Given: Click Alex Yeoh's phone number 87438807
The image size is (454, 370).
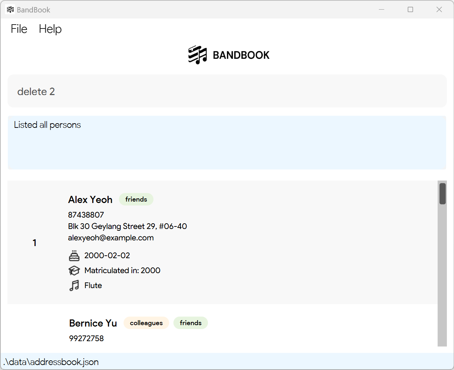Looking at the screenshot, I should (x=86, y=215).
